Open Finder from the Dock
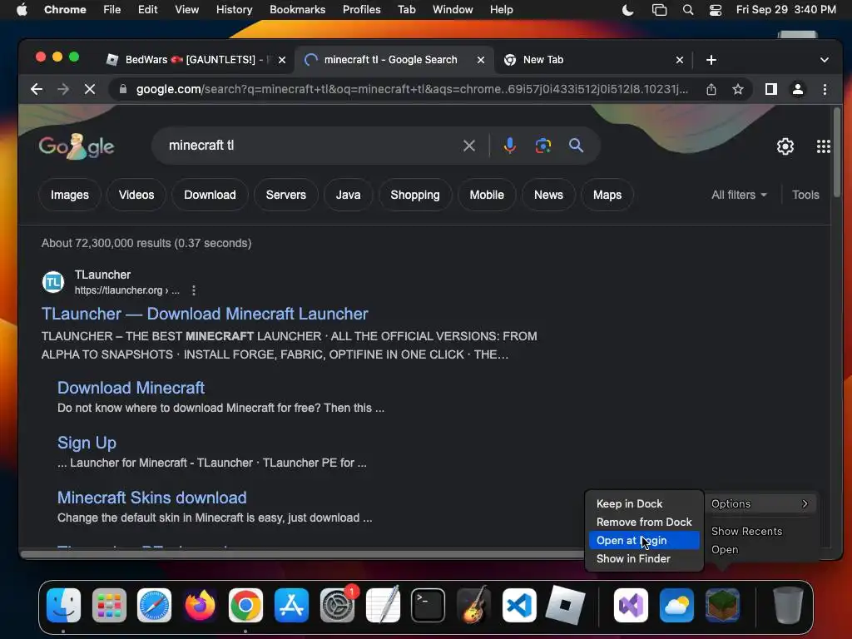 (63, 606)
